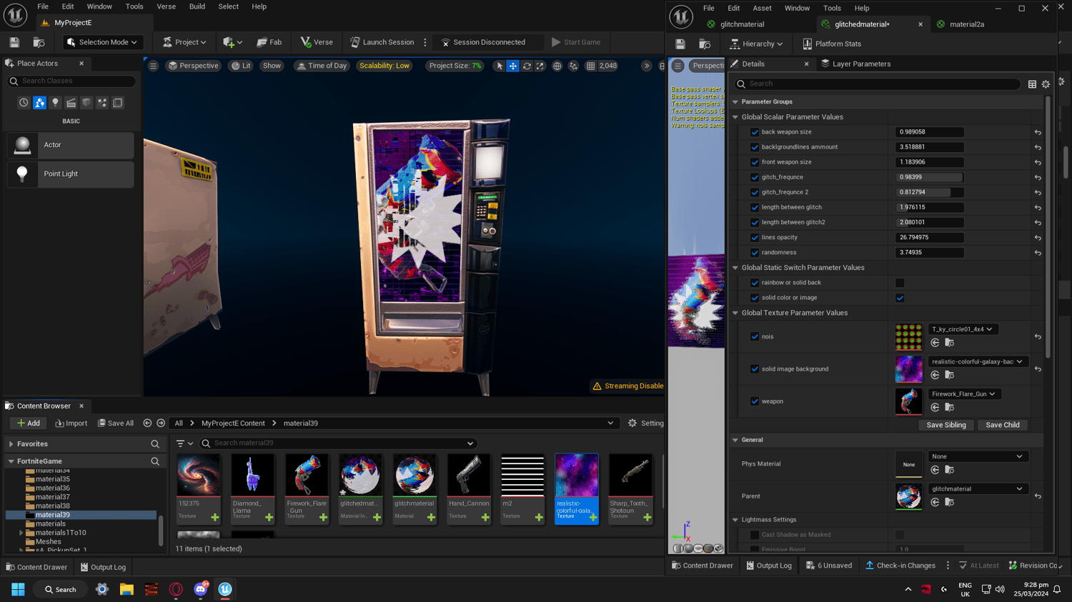
Task: Collapse the Global Texture Parameter Values section
Action: click(x=735, y=313)
